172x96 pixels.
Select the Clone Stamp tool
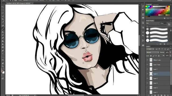3,32
